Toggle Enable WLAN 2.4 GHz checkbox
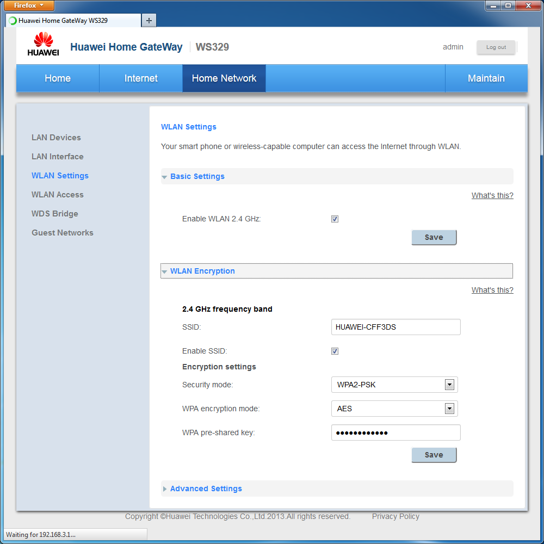The width and height of the screenshot is (544, 544). [x=335, y=219]
